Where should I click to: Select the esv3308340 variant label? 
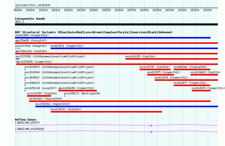(x=59, y=72)
